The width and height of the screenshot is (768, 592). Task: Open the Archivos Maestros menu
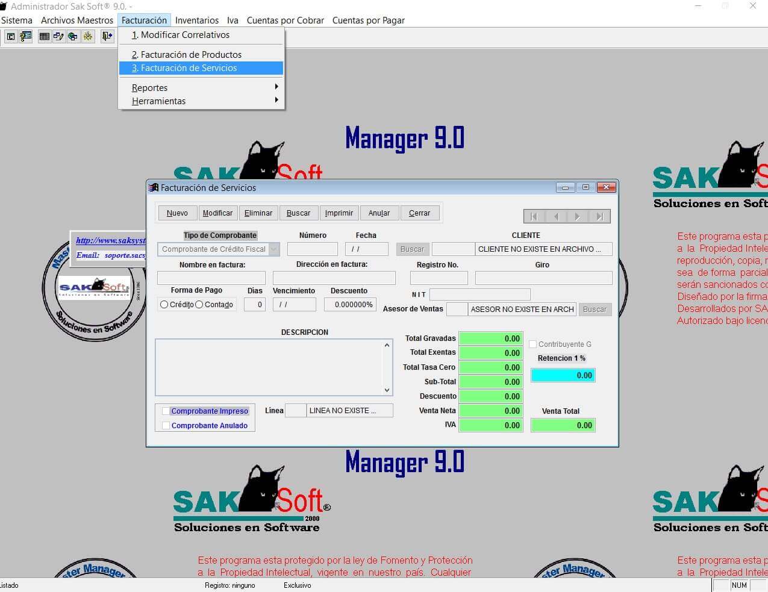click(77, 20)
